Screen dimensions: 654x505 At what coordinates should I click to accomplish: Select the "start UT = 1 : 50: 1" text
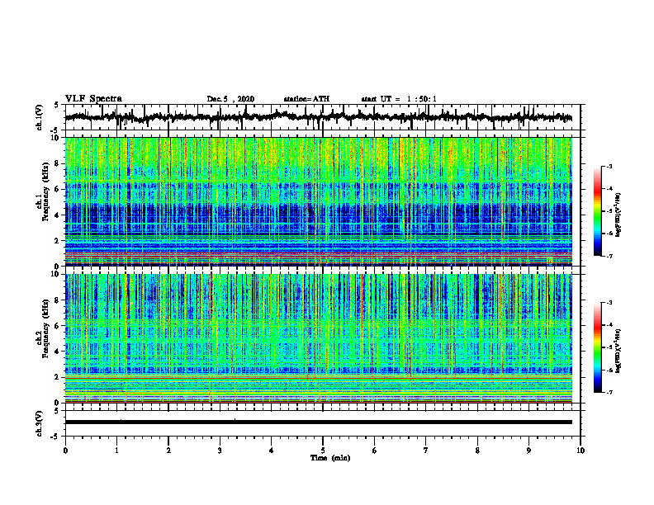coord(399,99)
